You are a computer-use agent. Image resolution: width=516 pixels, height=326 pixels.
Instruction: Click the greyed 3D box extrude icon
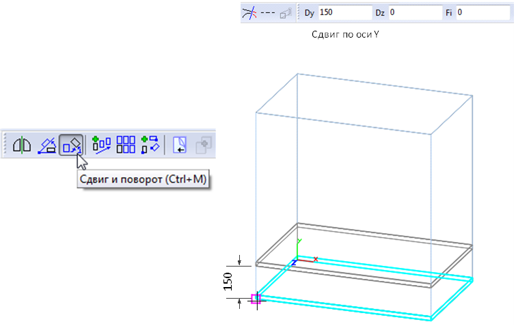point(286,14)
